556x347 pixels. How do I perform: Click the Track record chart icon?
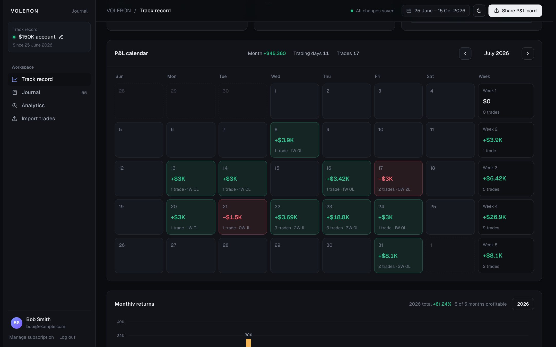coord(15,79)
